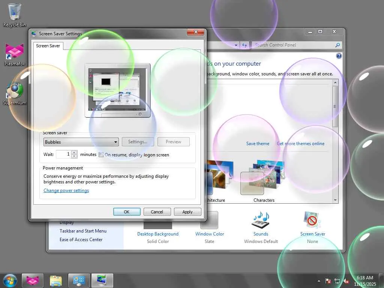This screenshot has height=288, width=384.
Task: Open Control Panel help question icon
Action: click(x=339, y=56)
